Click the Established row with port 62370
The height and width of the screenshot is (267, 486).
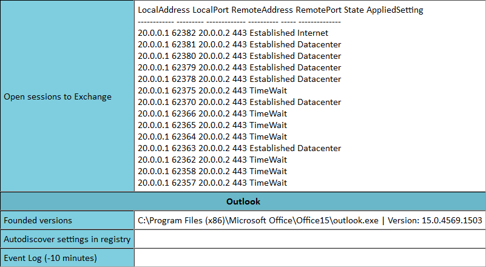(239, 102)
